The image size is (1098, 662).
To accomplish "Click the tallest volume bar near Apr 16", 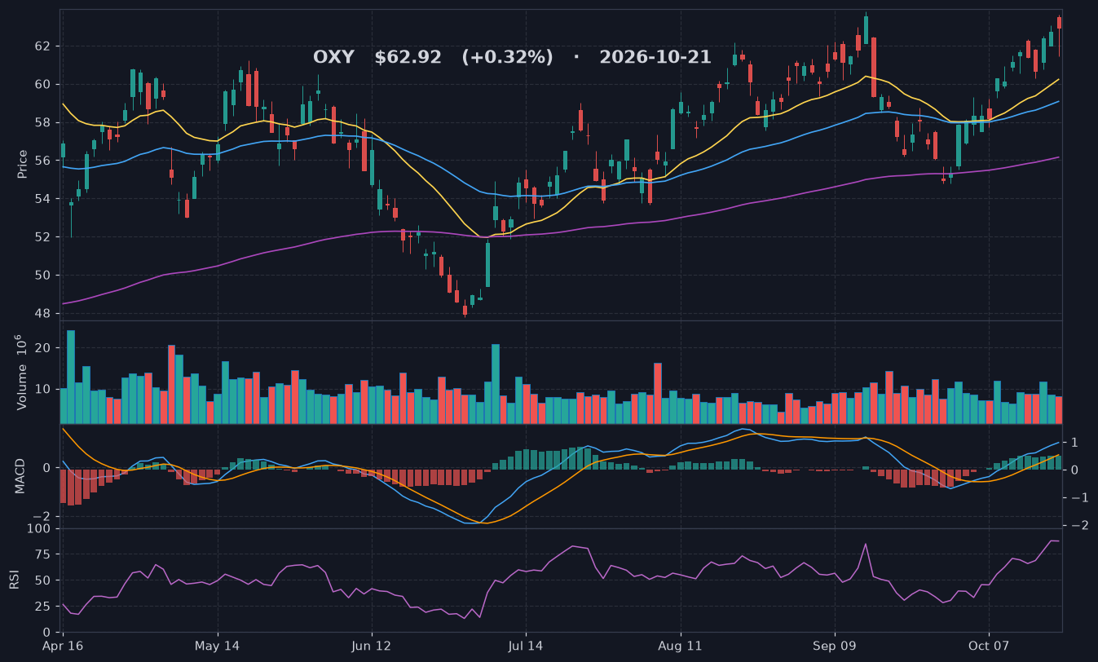I will (71, 377).
